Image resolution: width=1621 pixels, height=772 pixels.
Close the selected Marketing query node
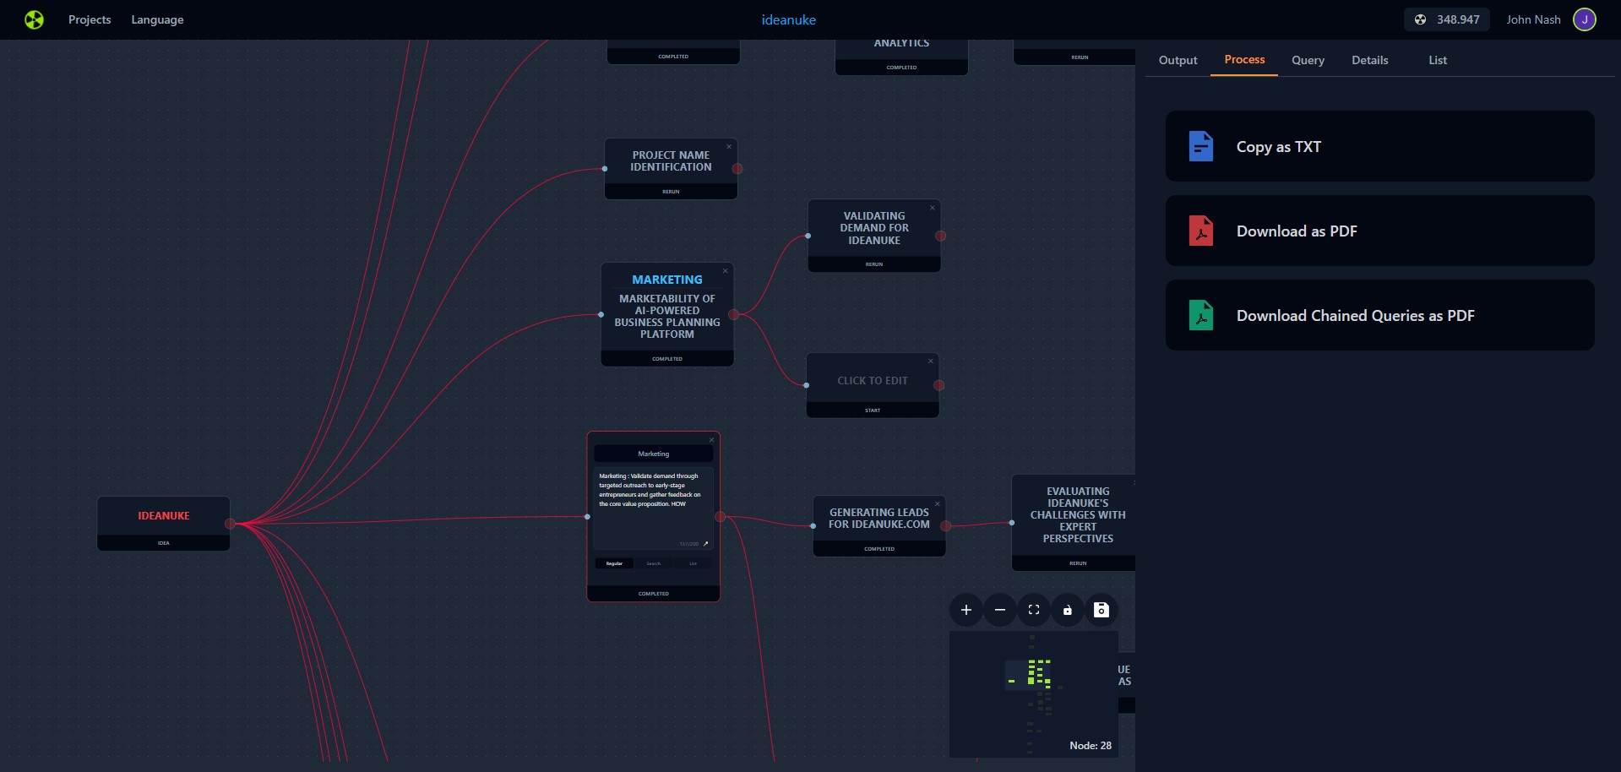pyautogui.click(x=711, y=440)
